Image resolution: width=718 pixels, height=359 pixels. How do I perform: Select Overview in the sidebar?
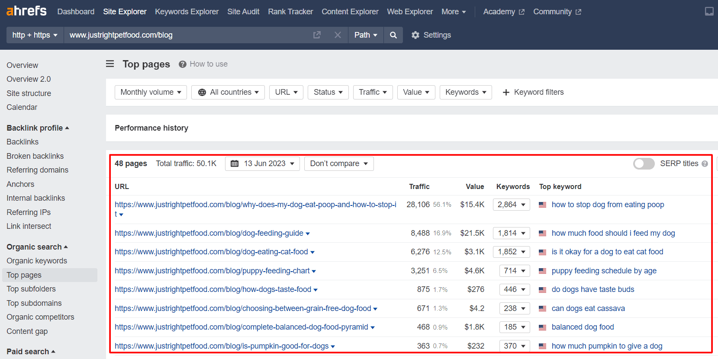point(23,65)
